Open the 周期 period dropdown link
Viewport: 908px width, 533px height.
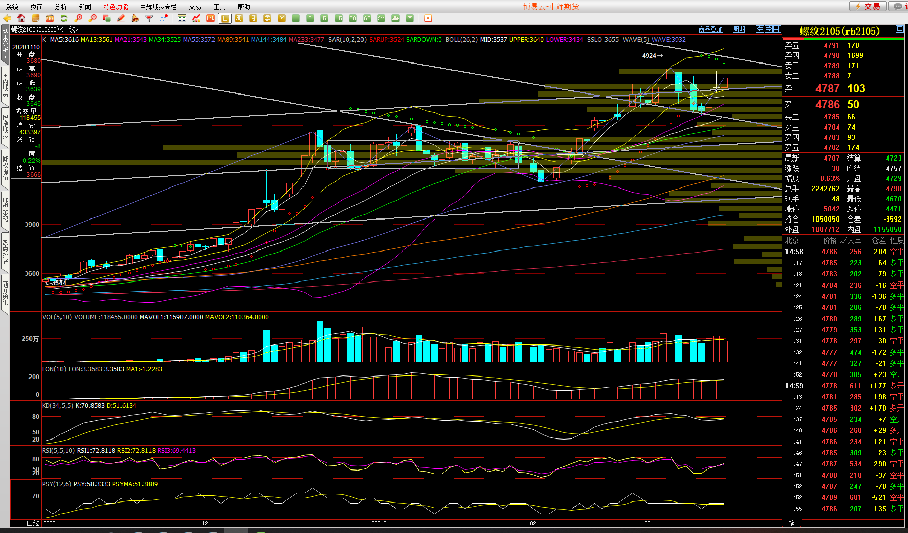click(x=739, y=29)
